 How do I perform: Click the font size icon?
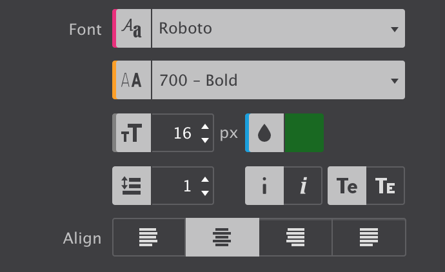[132, 133]
